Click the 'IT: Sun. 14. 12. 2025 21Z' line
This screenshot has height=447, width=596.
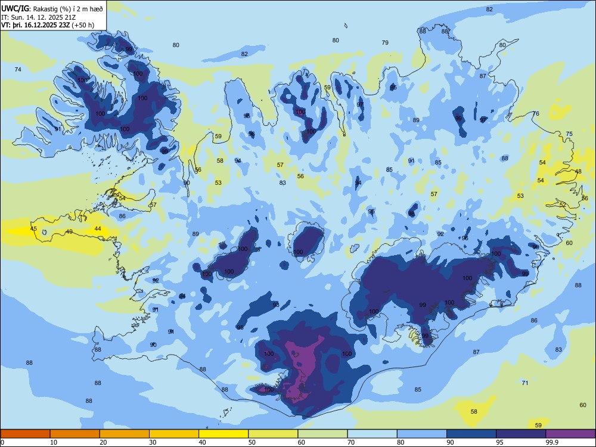(x=37, y=17)
